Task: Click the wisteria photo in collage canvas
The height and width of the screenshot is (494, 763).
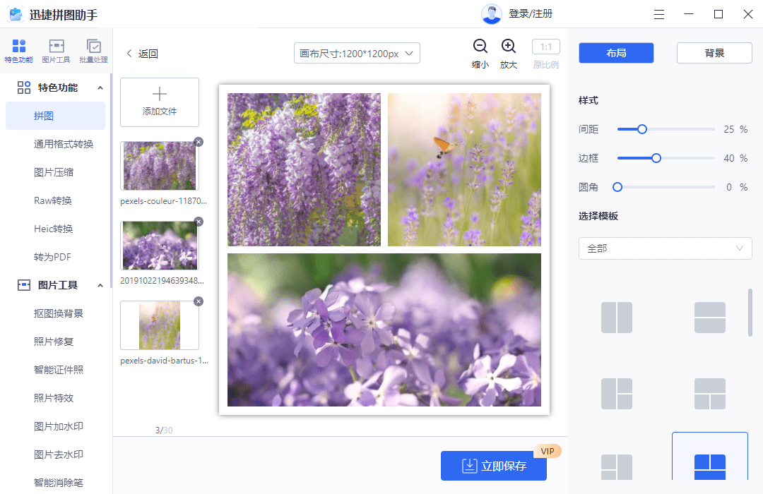Action: [304, 169]
